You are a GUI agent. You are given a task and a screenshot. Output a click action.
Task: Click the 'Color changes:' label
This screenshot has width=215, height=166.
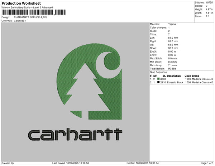(158, 28)
